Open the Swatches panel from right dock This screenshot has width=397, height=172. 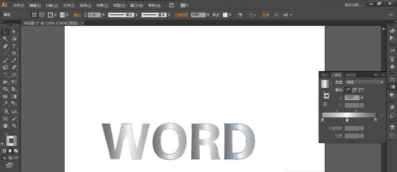click(392, 50)
